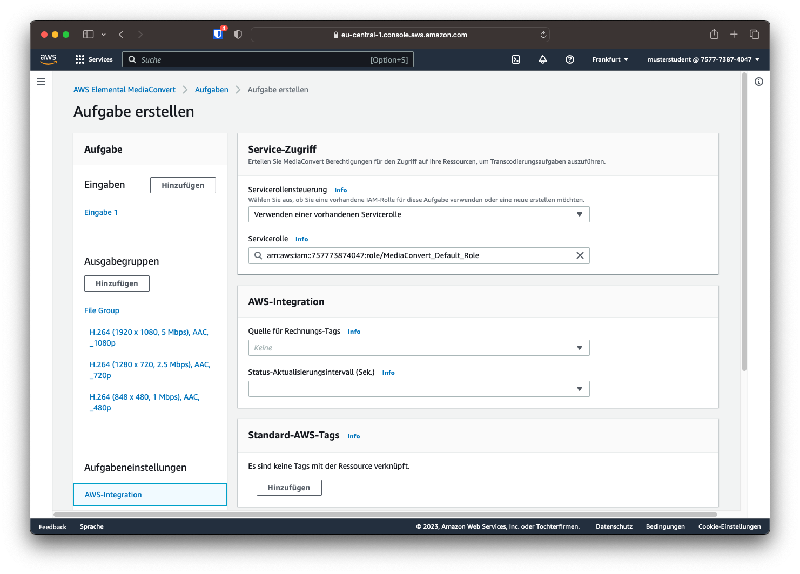
Task: Open the Datenschutz link
Action: [614, 526]
